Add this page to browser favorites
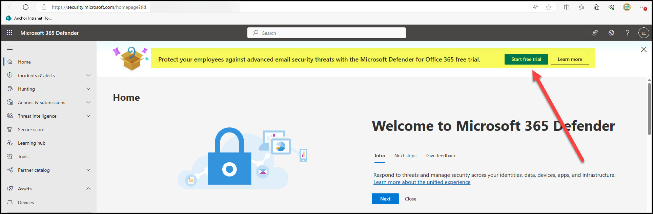653x214 pixels. coord(549,7)
